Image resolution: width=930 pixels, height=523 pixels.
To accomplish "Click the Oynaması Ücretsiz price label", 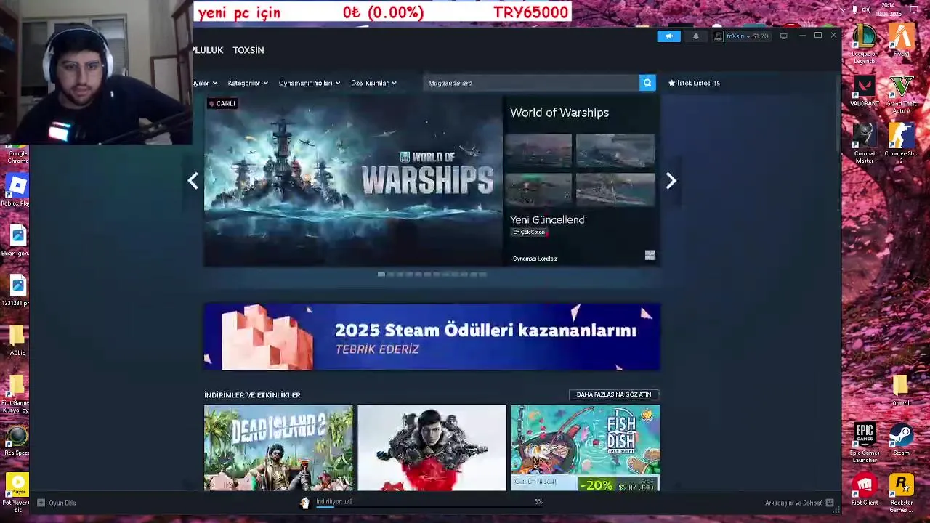I will pyautogui.click(x=535, y=259).
